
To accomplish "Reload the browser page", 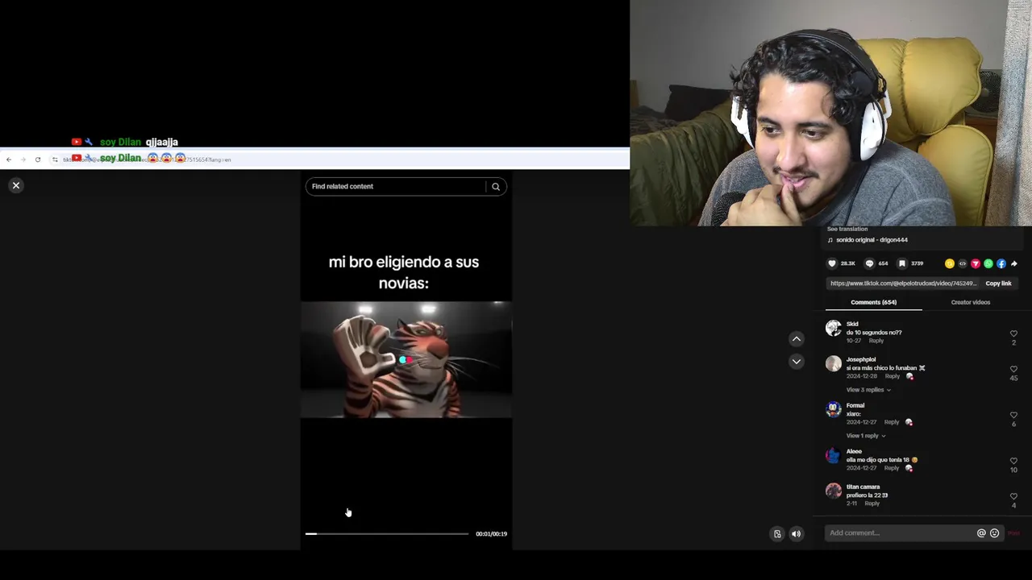I will (x=37, y=159).
